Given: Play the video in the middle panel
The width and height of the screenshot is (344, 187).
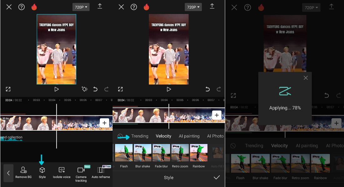Looking at the screenshot, I should (x=169, y=89).
